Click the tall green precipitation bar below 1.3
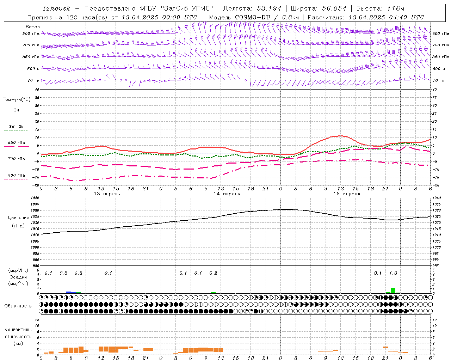 [393, 290]
